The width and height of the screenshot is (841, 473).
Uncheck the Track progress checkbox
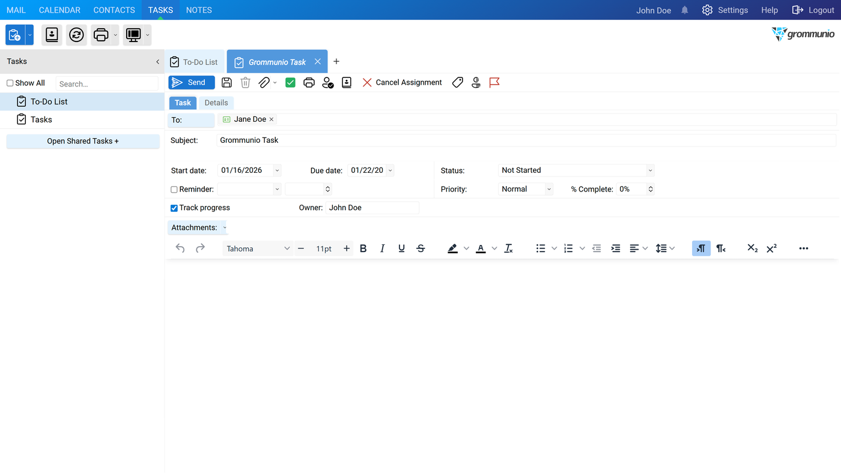tap(174, 208)
